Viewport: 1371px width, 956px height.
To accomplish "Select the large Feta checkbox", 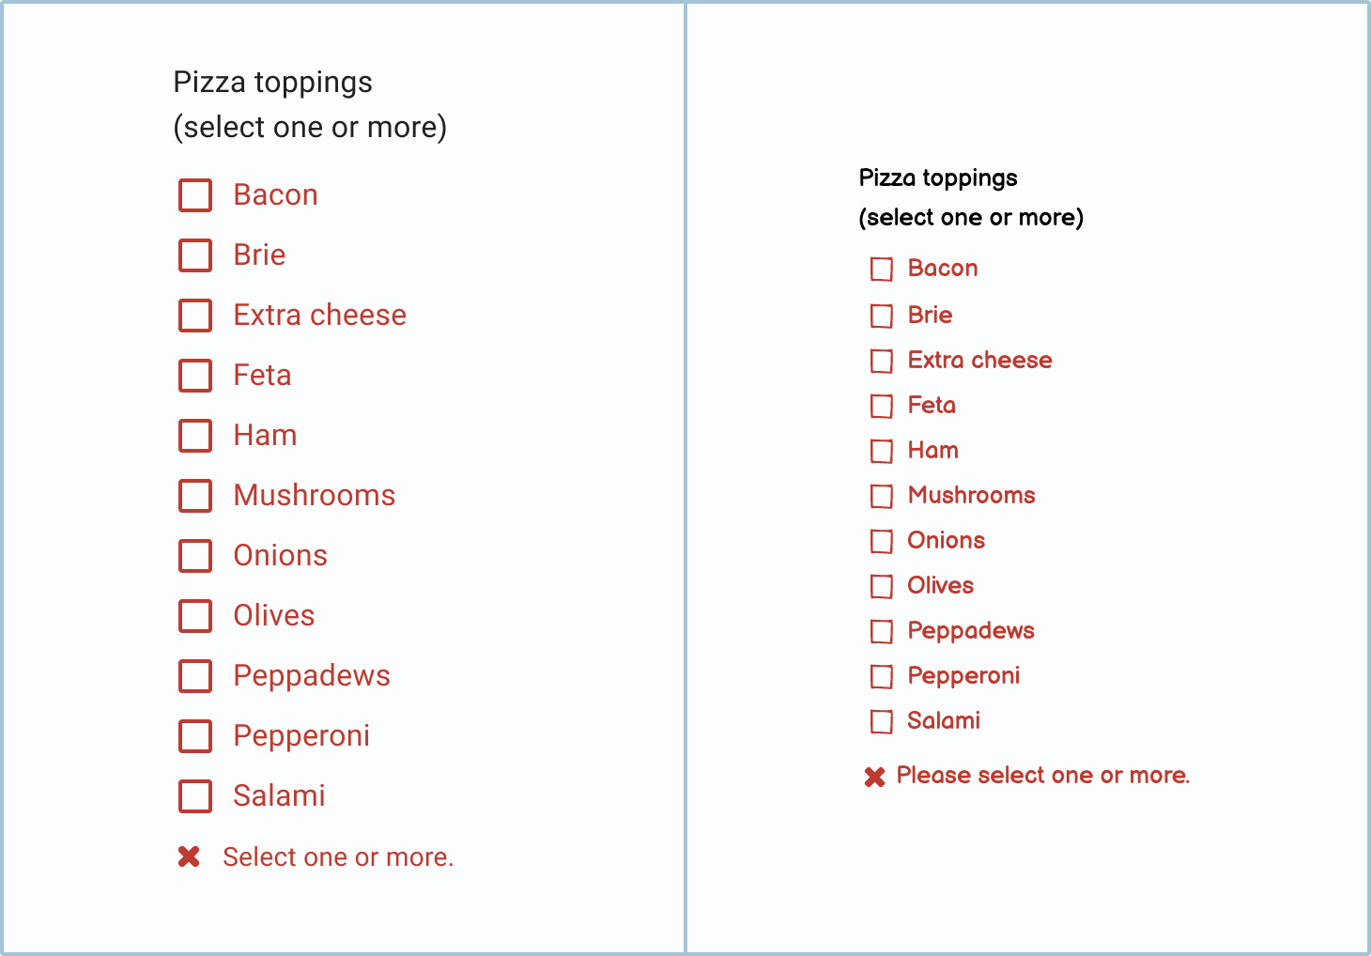I will pos(195,376).
